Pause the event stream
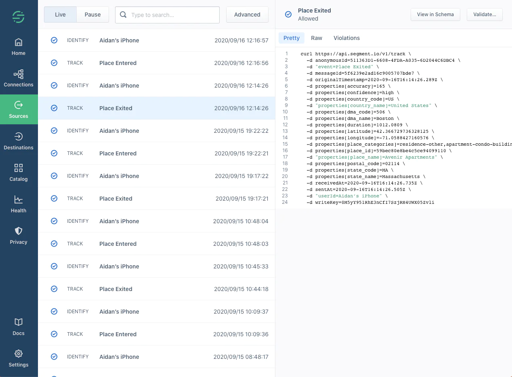 (x=92, y=14)
